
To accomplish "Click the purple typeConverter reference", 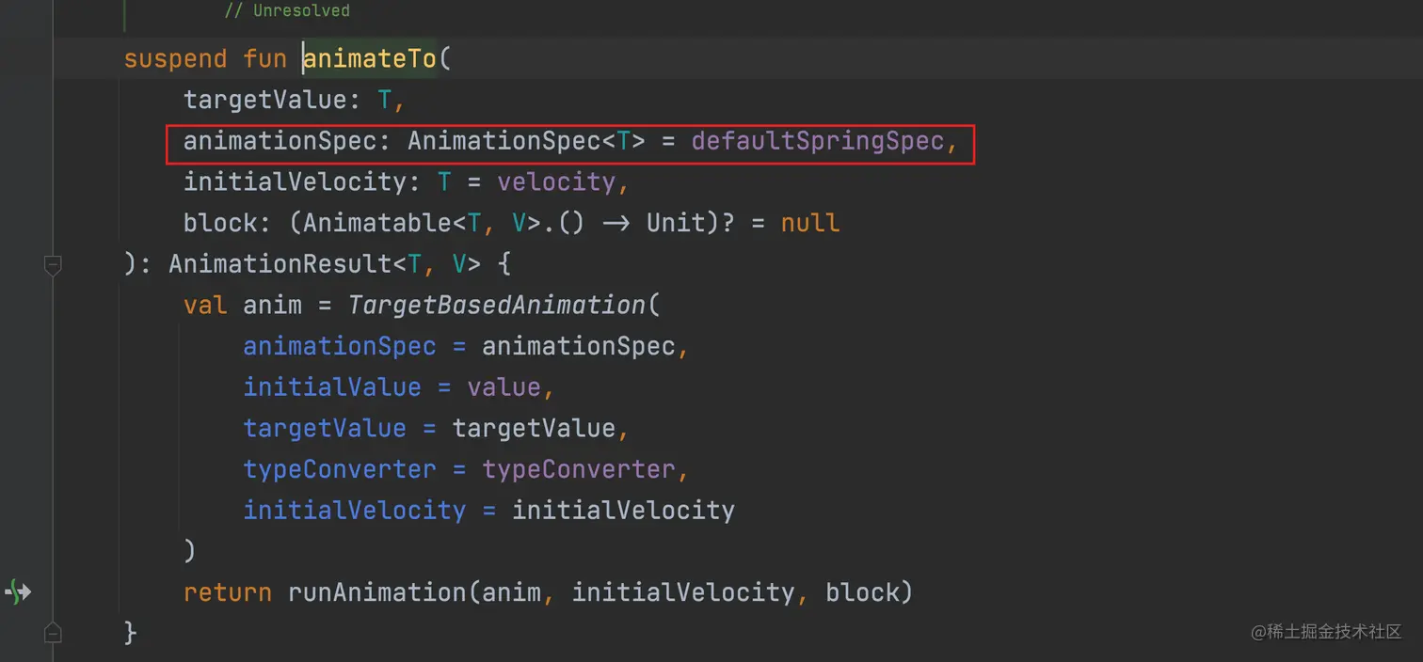I will point(579,469).
